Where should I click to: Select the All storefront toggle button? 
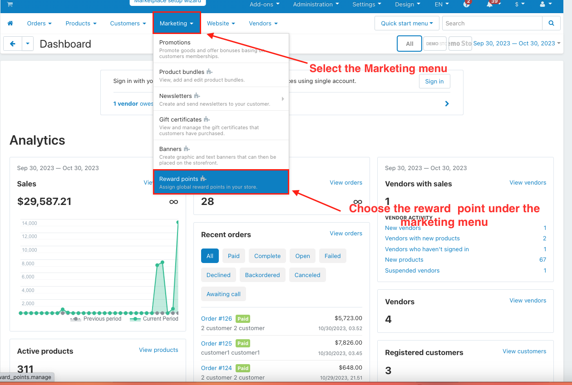pyautogui.click(x=409, y=44)
